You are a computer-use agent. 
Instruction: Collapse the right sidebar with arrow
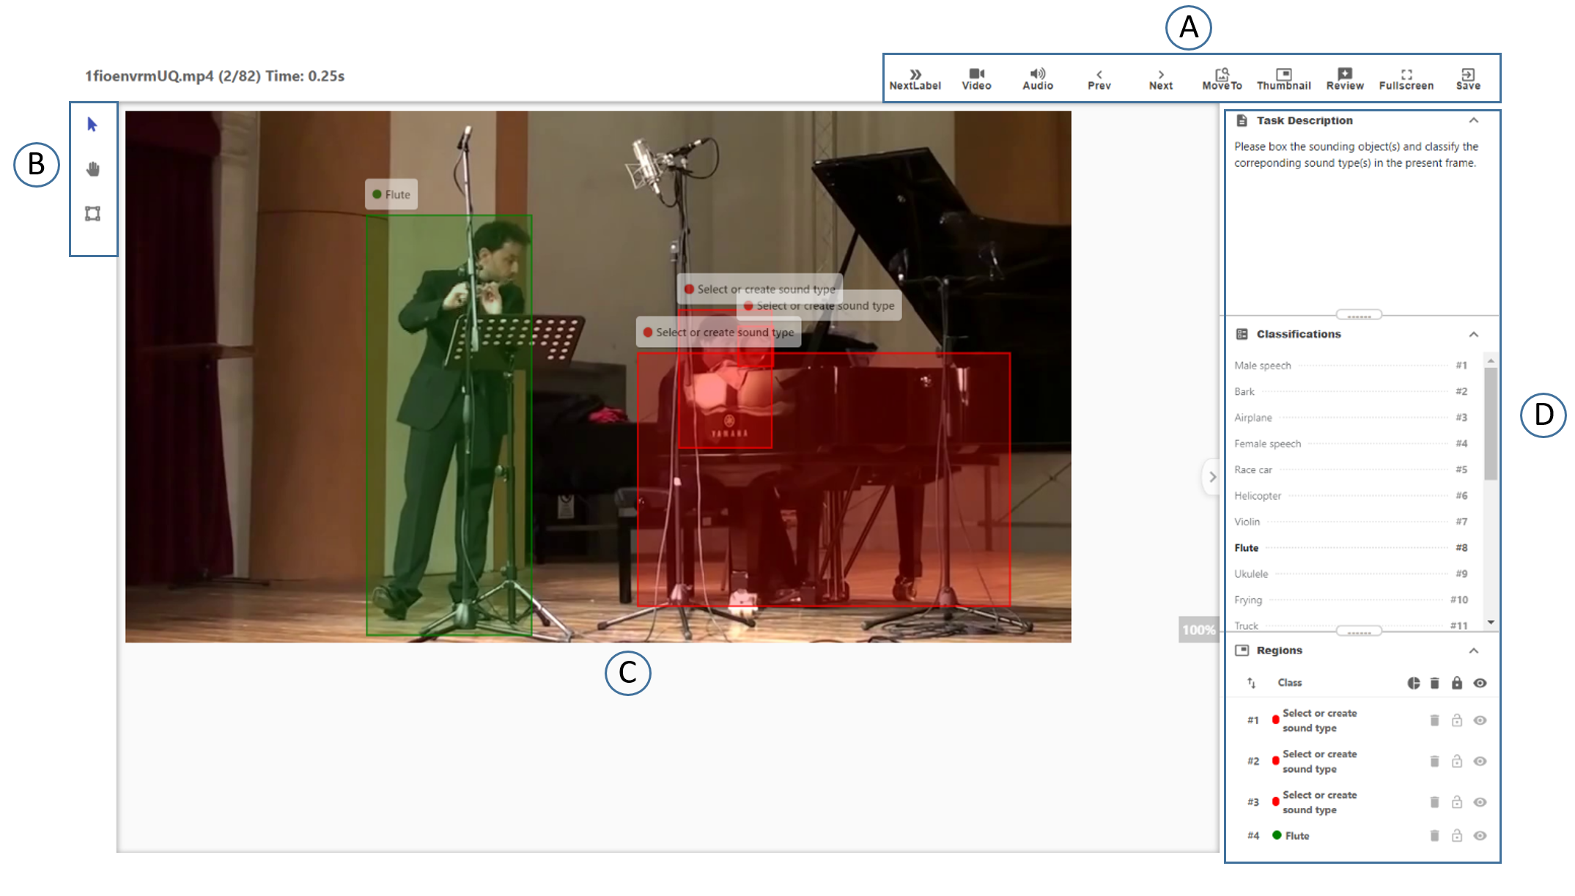pyautogui.click(x=1212, y=477)
